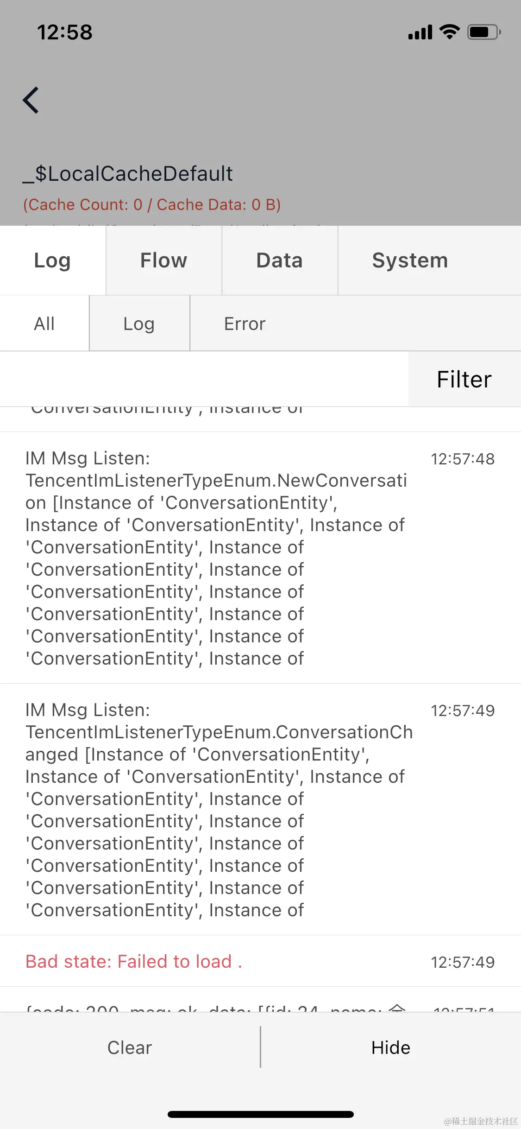Viewport: 521px width, 1129px height.
Task: Clear all log entries
Action: tap(130, 1047)
